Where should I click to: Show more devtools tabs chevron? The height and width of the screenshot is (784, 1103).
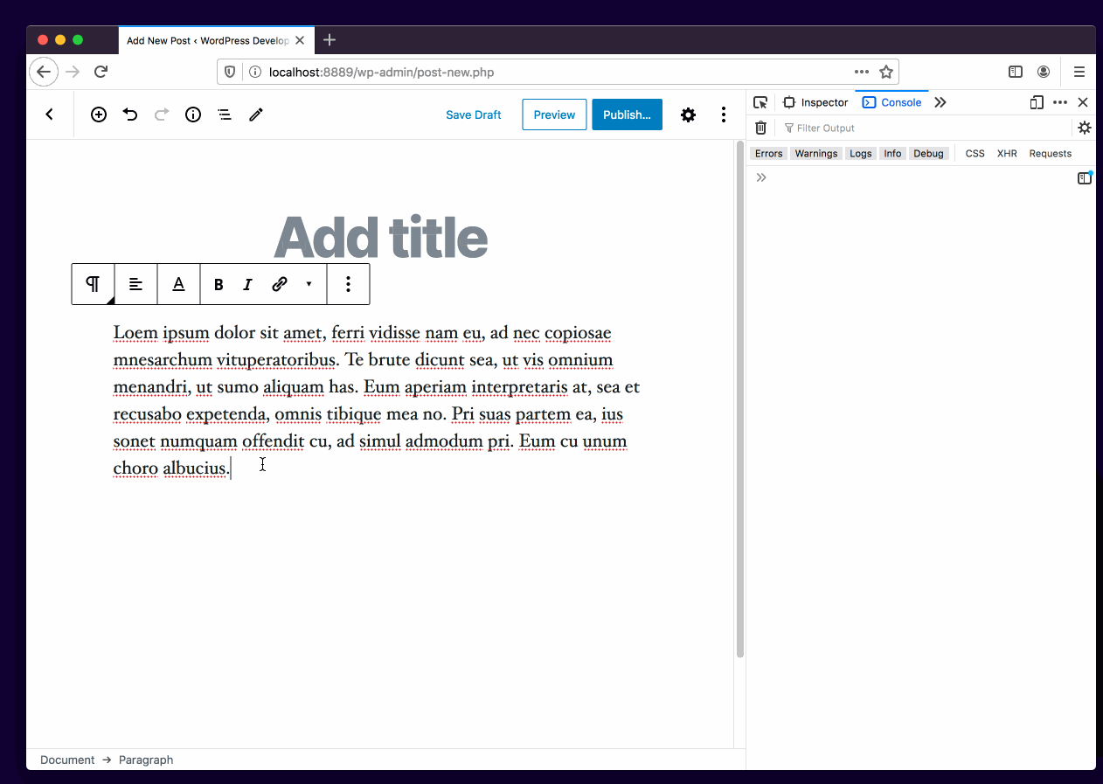tap(940, 102)
